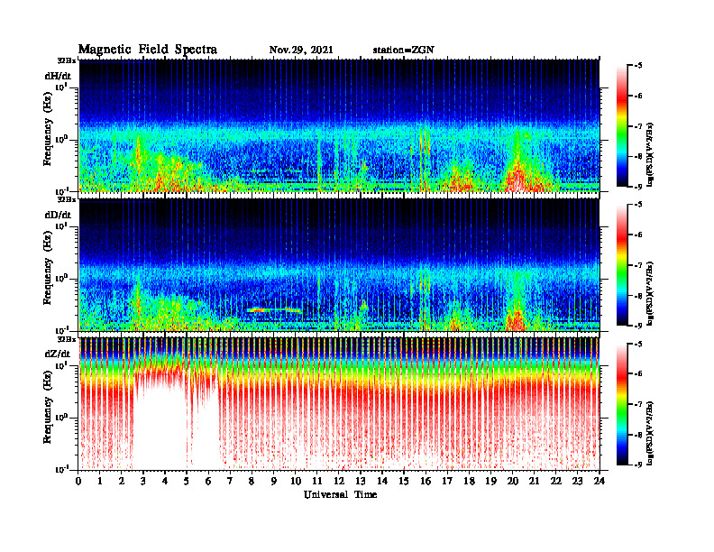
Task: Click the -5 value on dH/dt color bar
Action: click(x=638, y=66)
